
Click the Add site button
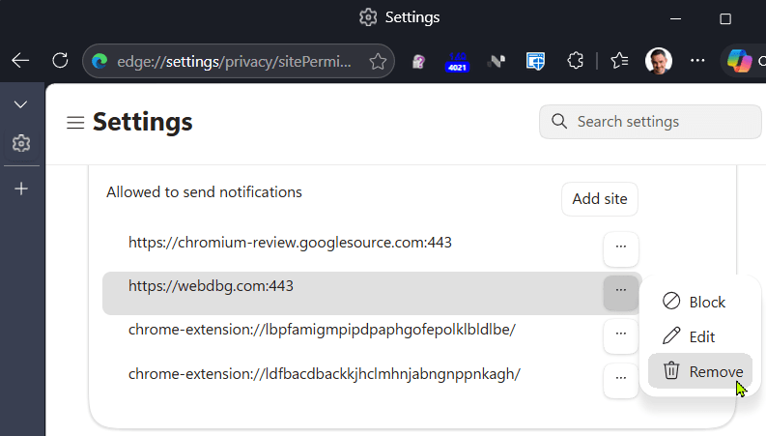(x=600, y=199)
